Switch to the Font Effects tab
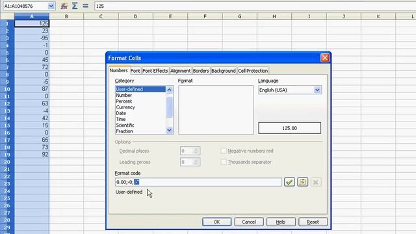416x234 pixels. click(x=155, y=71)
